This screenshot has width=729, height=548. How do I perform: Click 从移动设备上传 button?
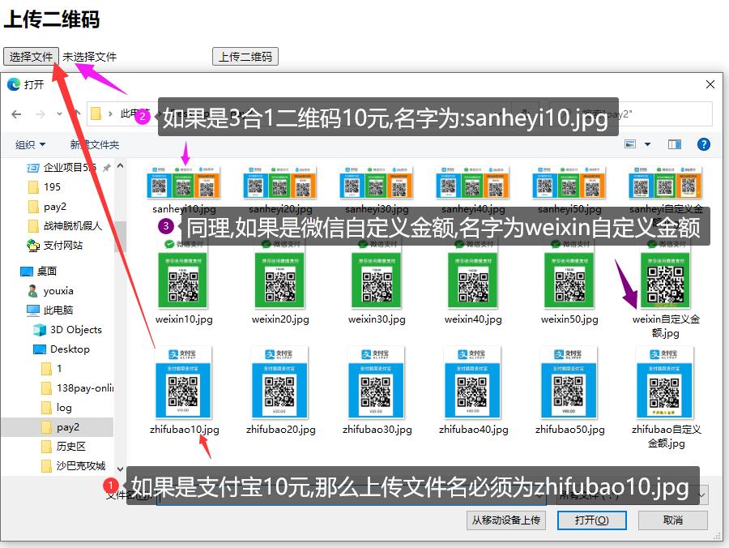[x=505, y=520]
